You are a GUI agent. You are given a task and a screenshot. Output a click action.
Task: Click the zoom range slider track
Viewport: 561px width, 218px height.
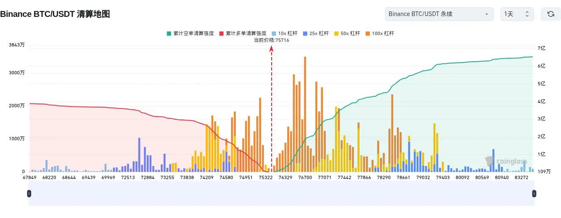281,193
